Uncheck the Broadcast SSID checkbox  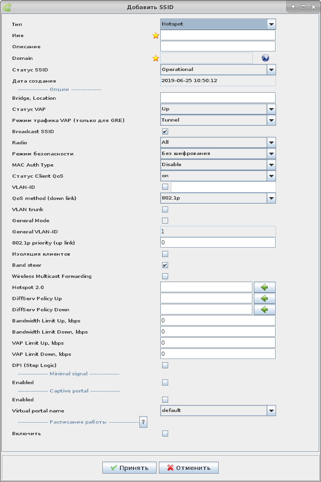coord(165,132)
